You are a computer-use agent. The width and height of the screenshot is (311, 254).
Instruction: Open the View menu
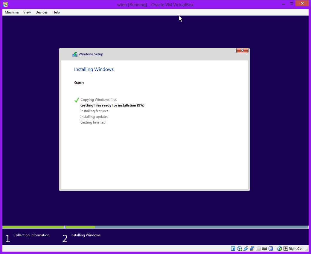[27, 12]
